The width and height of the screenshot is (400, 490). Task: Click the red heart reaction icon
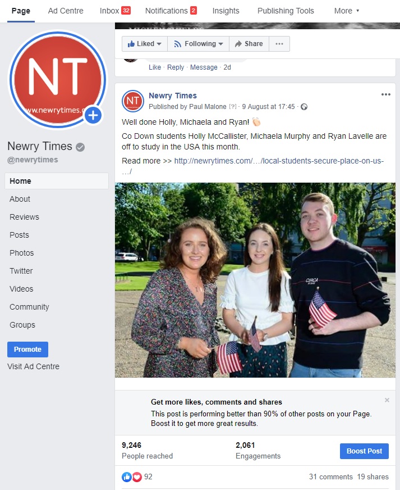tap(137, 477)
